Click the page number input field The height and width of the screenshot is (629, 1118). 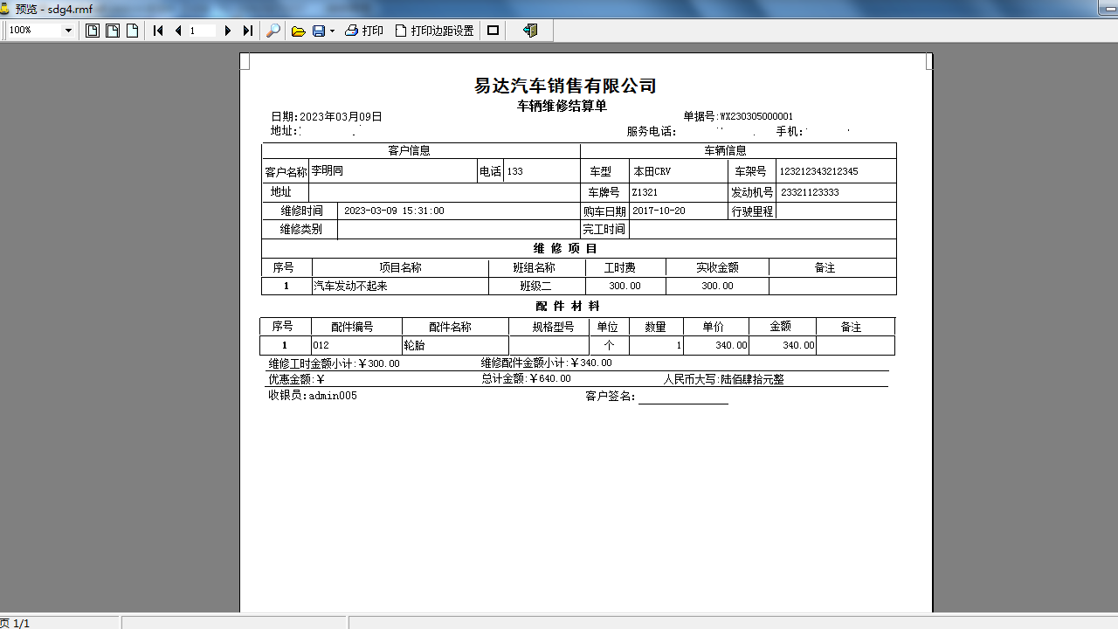pos(202,31)
